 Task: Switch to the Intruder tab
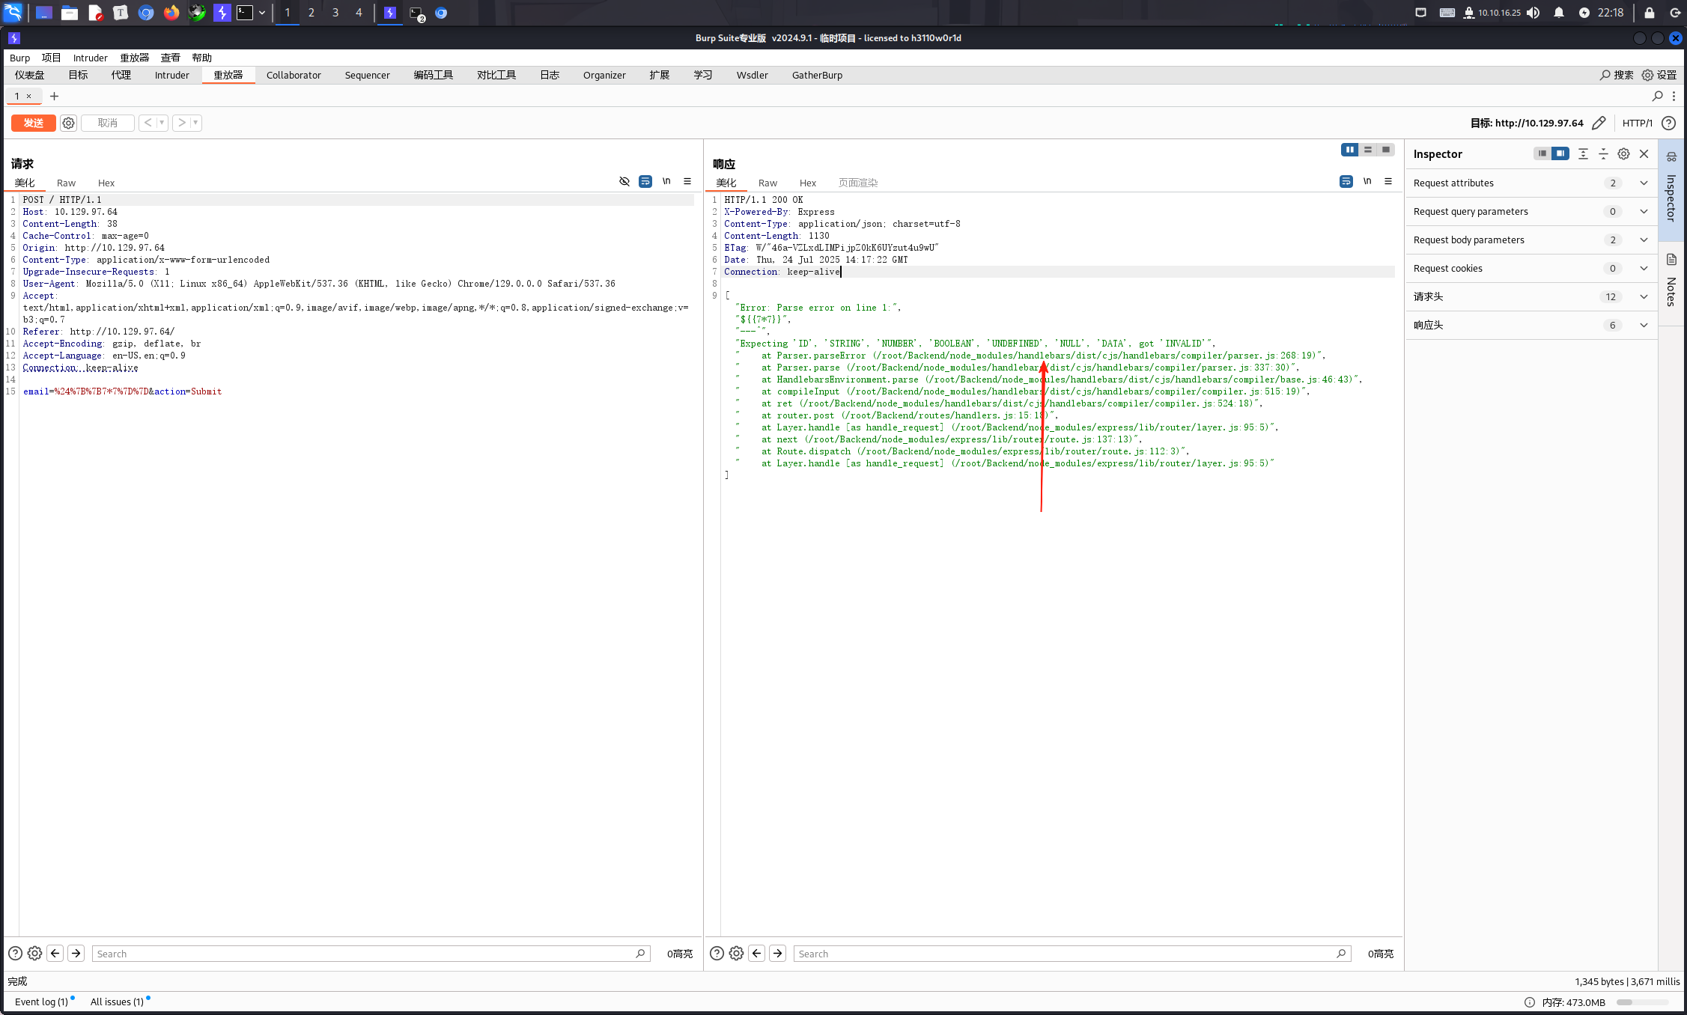(171, 75)
